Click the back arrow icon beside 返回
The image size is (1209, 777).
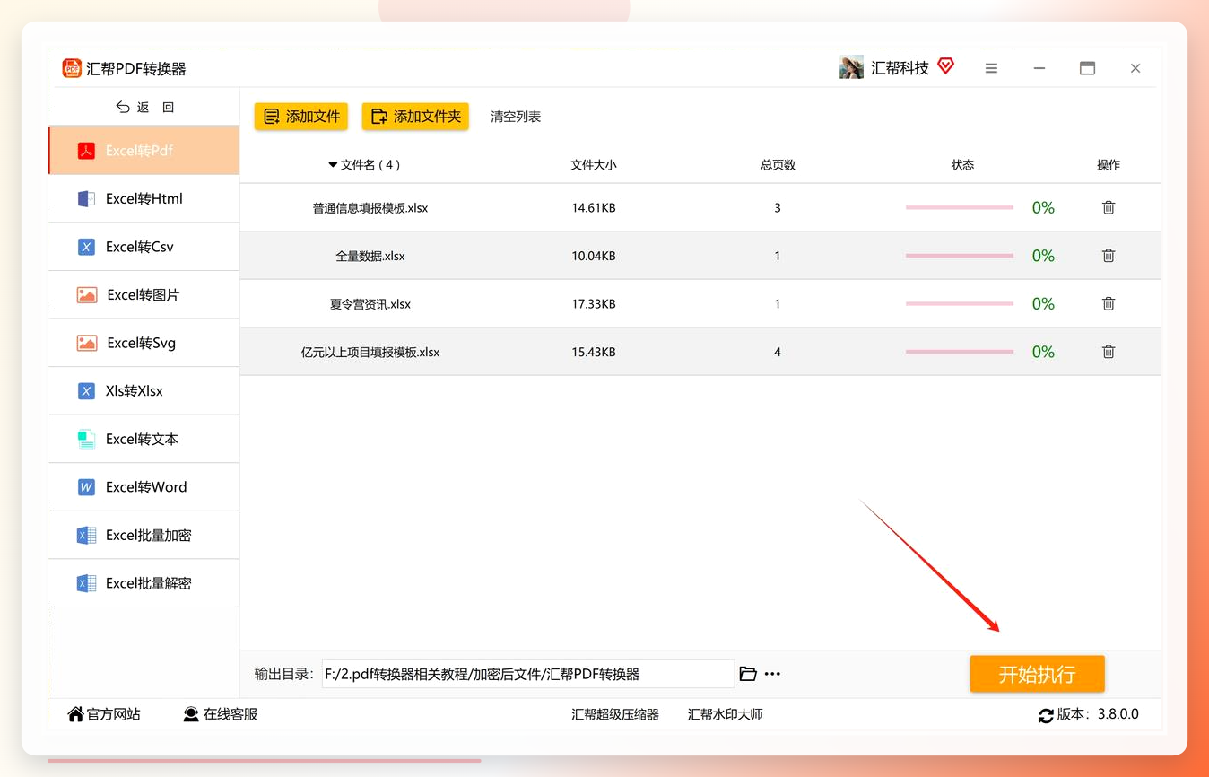tap(123, 107)
